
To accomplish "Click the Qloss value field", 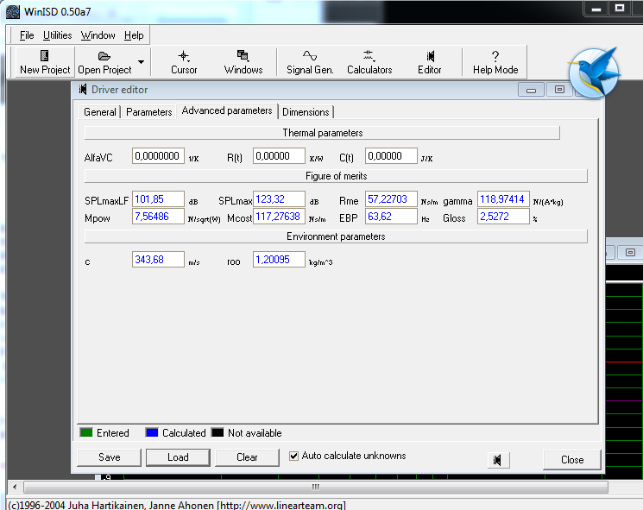I will coord(503,217).
